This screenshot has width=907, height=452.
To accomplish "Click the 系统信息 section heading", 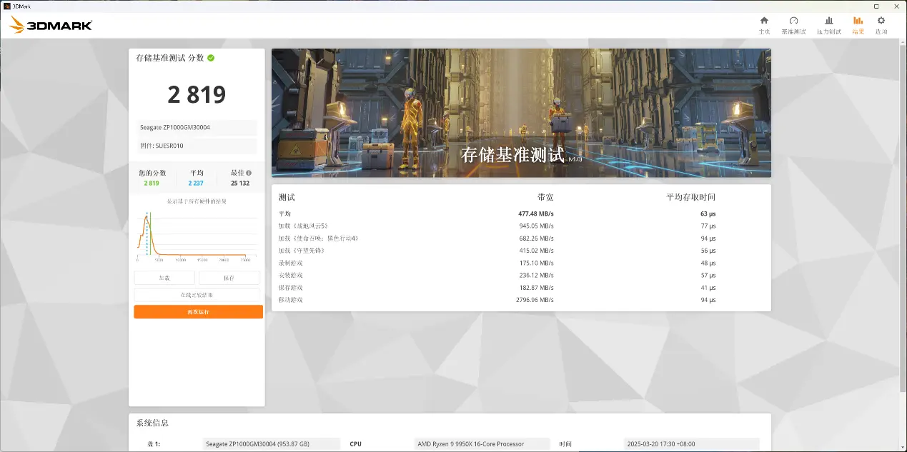I will [152, 423].
